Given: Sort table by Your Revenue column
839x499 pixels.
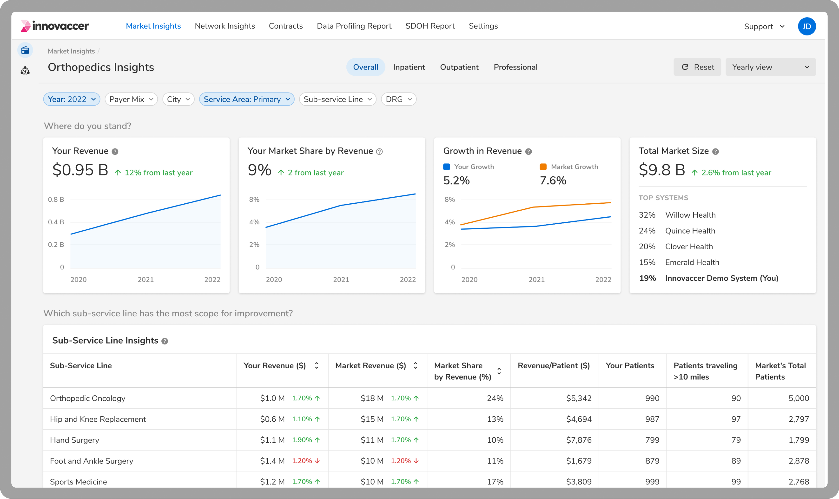Looking at the screenshot, I should click(x=316, y=365).
